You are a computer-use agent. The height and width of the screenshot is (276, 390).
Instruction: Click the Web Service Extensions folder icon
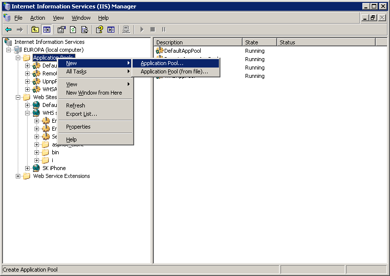click(x=27, y=176)
